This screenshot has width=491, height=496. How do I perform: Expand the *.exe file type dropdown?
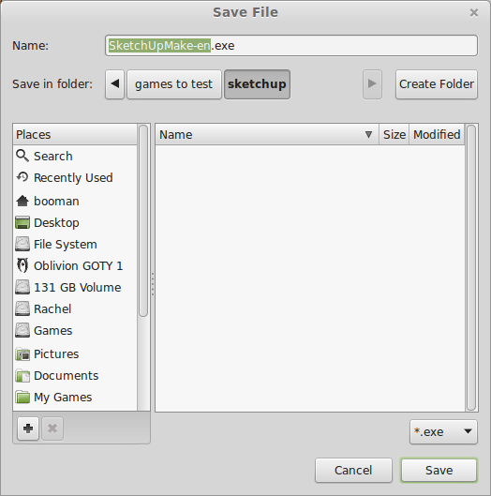443,432
